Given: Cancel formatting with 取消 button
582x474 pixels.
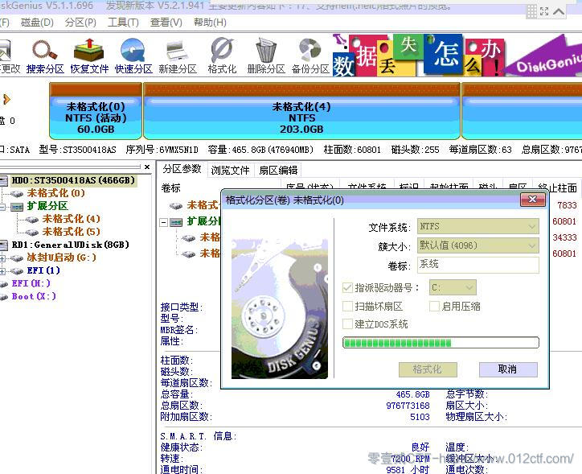Looking at the screenshot, I should point(508,369).
